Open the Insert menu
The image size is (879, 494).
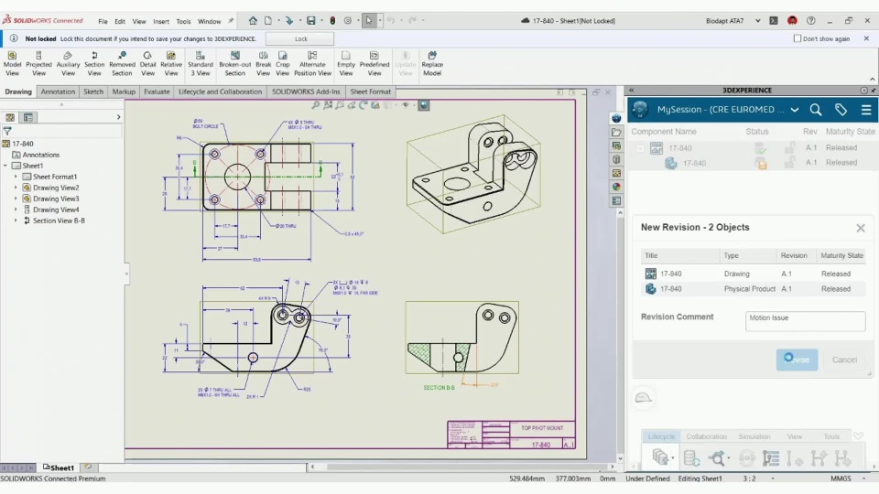pyautogui.click(x=161, y=21)
